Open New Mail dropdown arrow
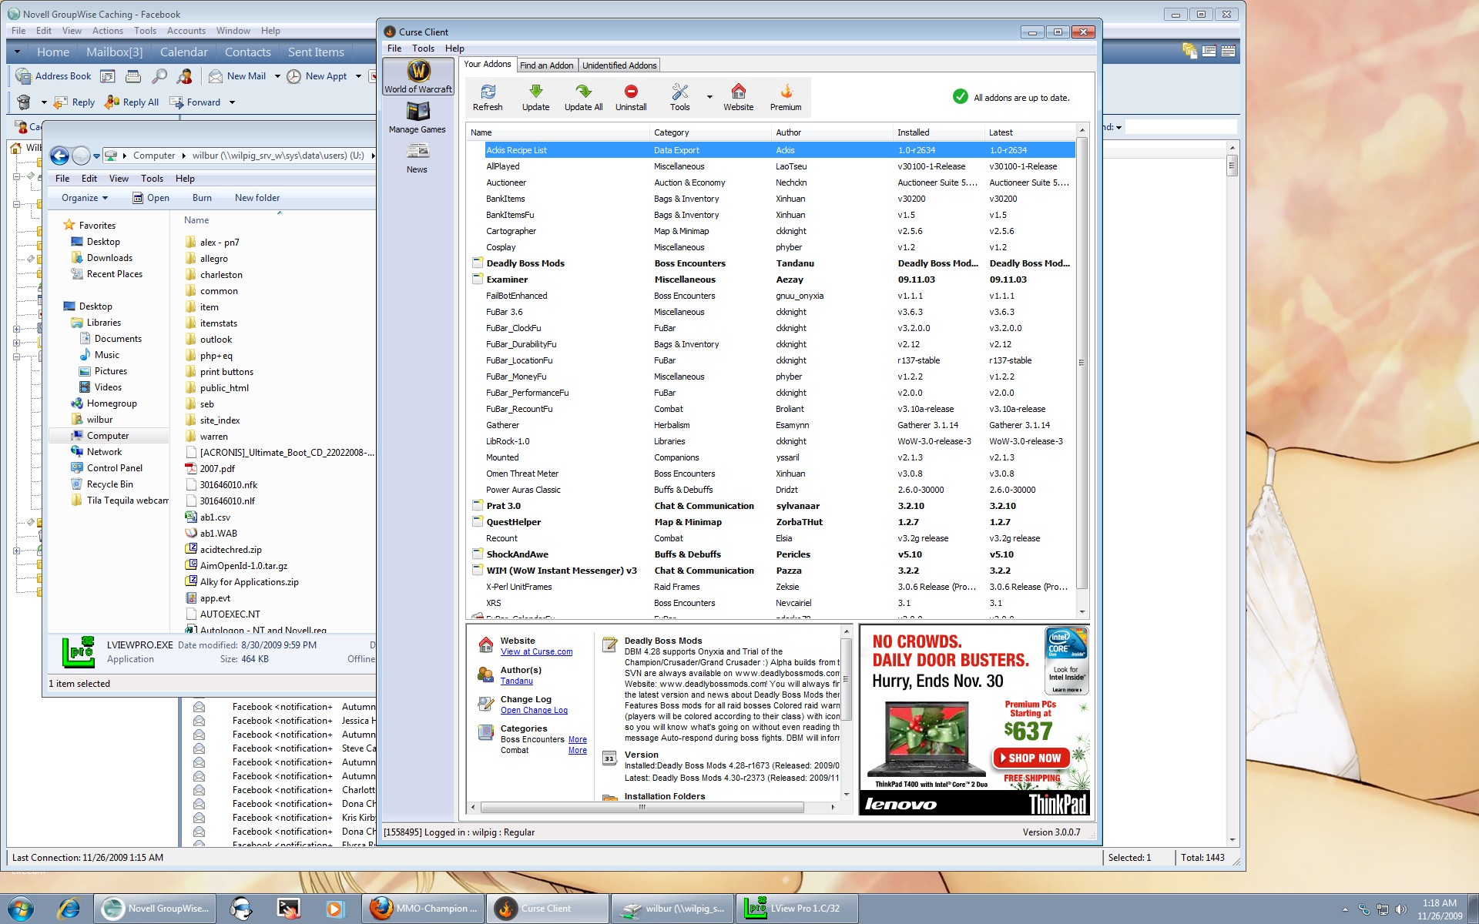Screen dimensions: 1479x924 coord(277,76)
